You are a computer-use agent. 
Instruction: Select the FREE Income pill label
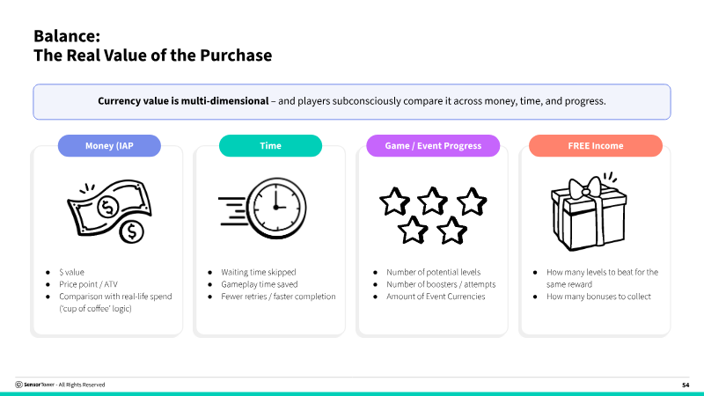point(595,145)
